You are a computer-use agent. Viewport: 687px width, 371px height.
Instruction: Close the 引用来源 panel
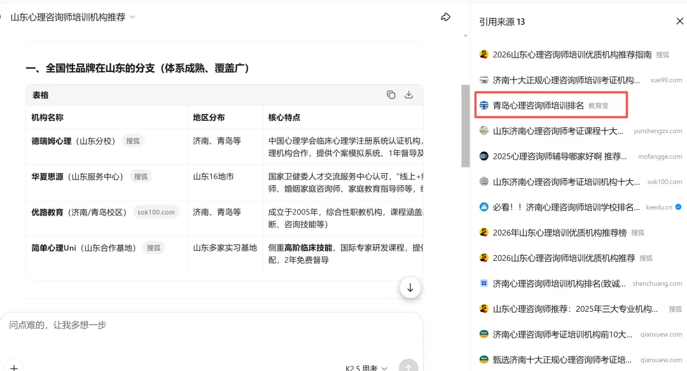(679, 21)
